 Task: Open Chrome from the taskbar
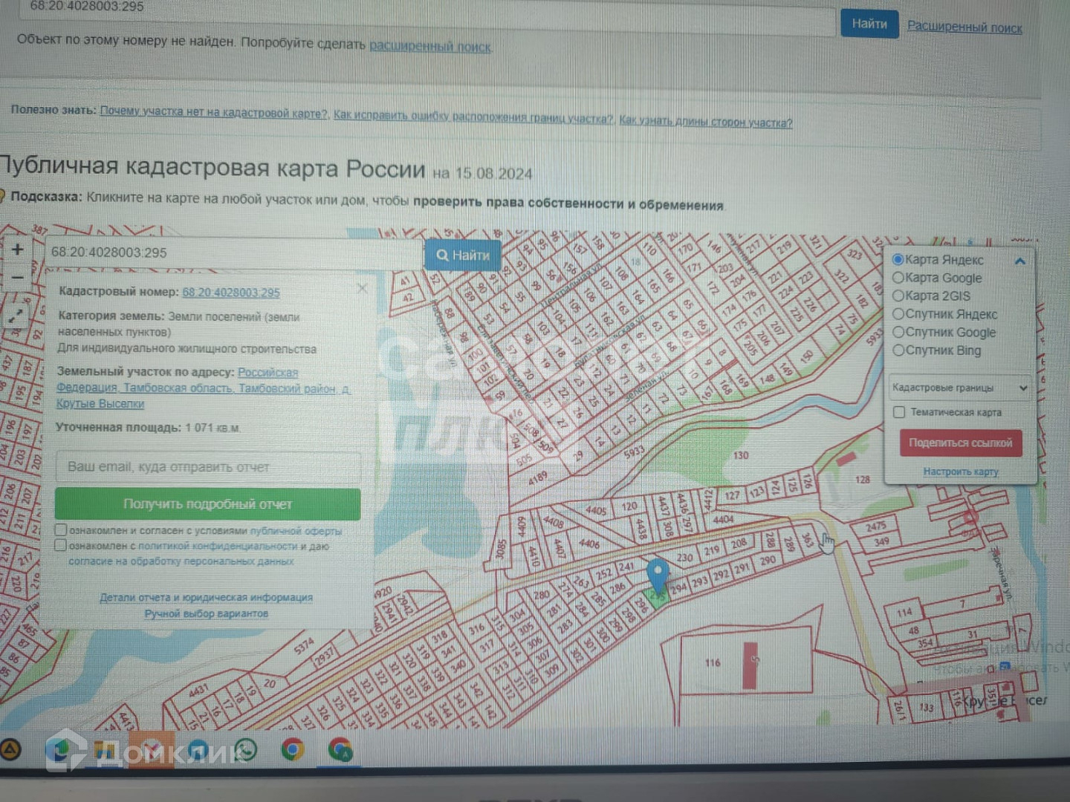pyautogui.click(x=293, y=750)
